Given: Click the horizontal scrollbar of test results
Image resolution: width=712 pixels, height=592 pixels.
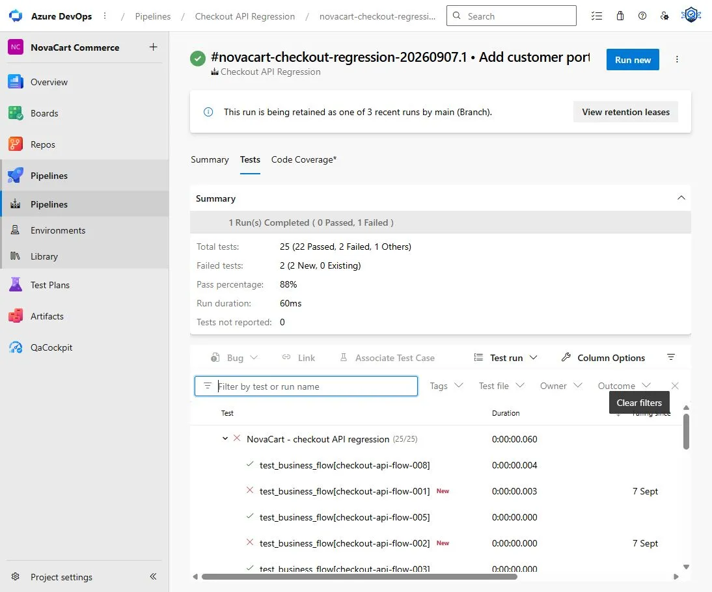Looking at the screenshot, I should (x=359, y=576).
